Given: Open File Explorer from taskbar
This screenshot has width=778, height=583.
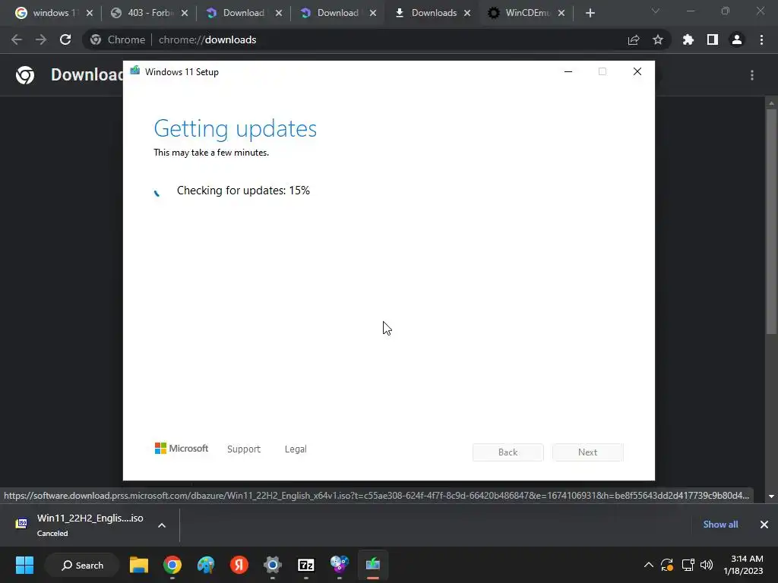Looking at the screenshot, I should [x=139, y=565].
